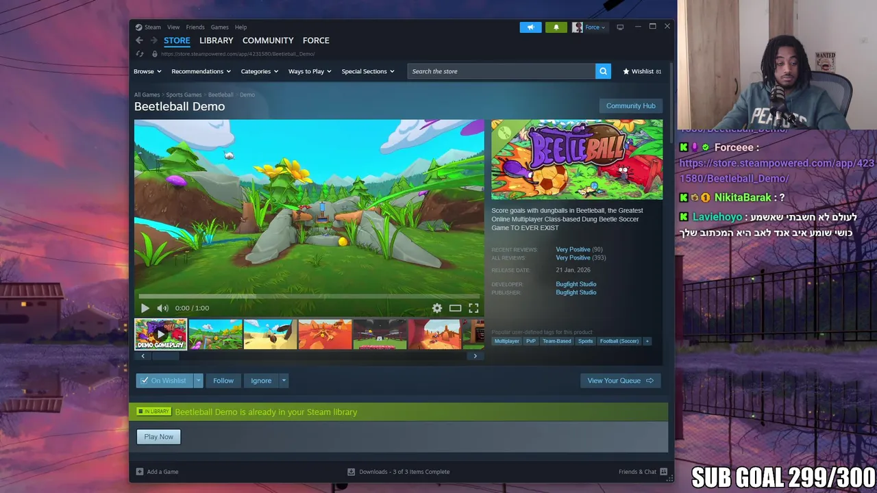Click the plus tag button
The width and height of the screenshot is (877, 493).
(x=647, y=341)
